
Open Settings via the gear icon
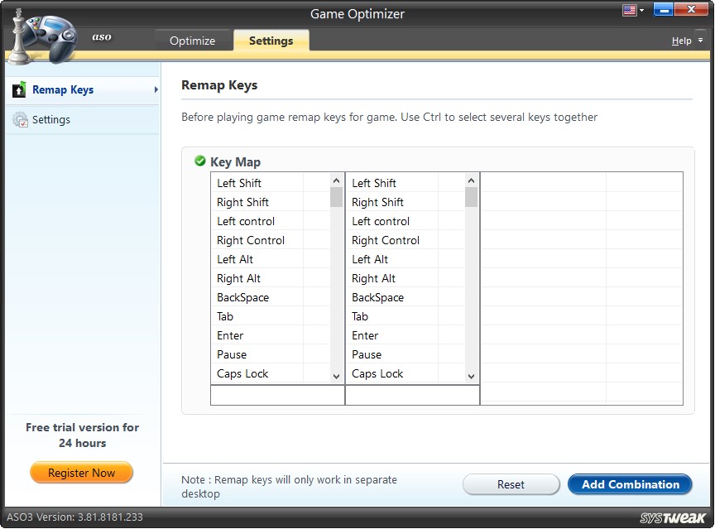[20, 119]
